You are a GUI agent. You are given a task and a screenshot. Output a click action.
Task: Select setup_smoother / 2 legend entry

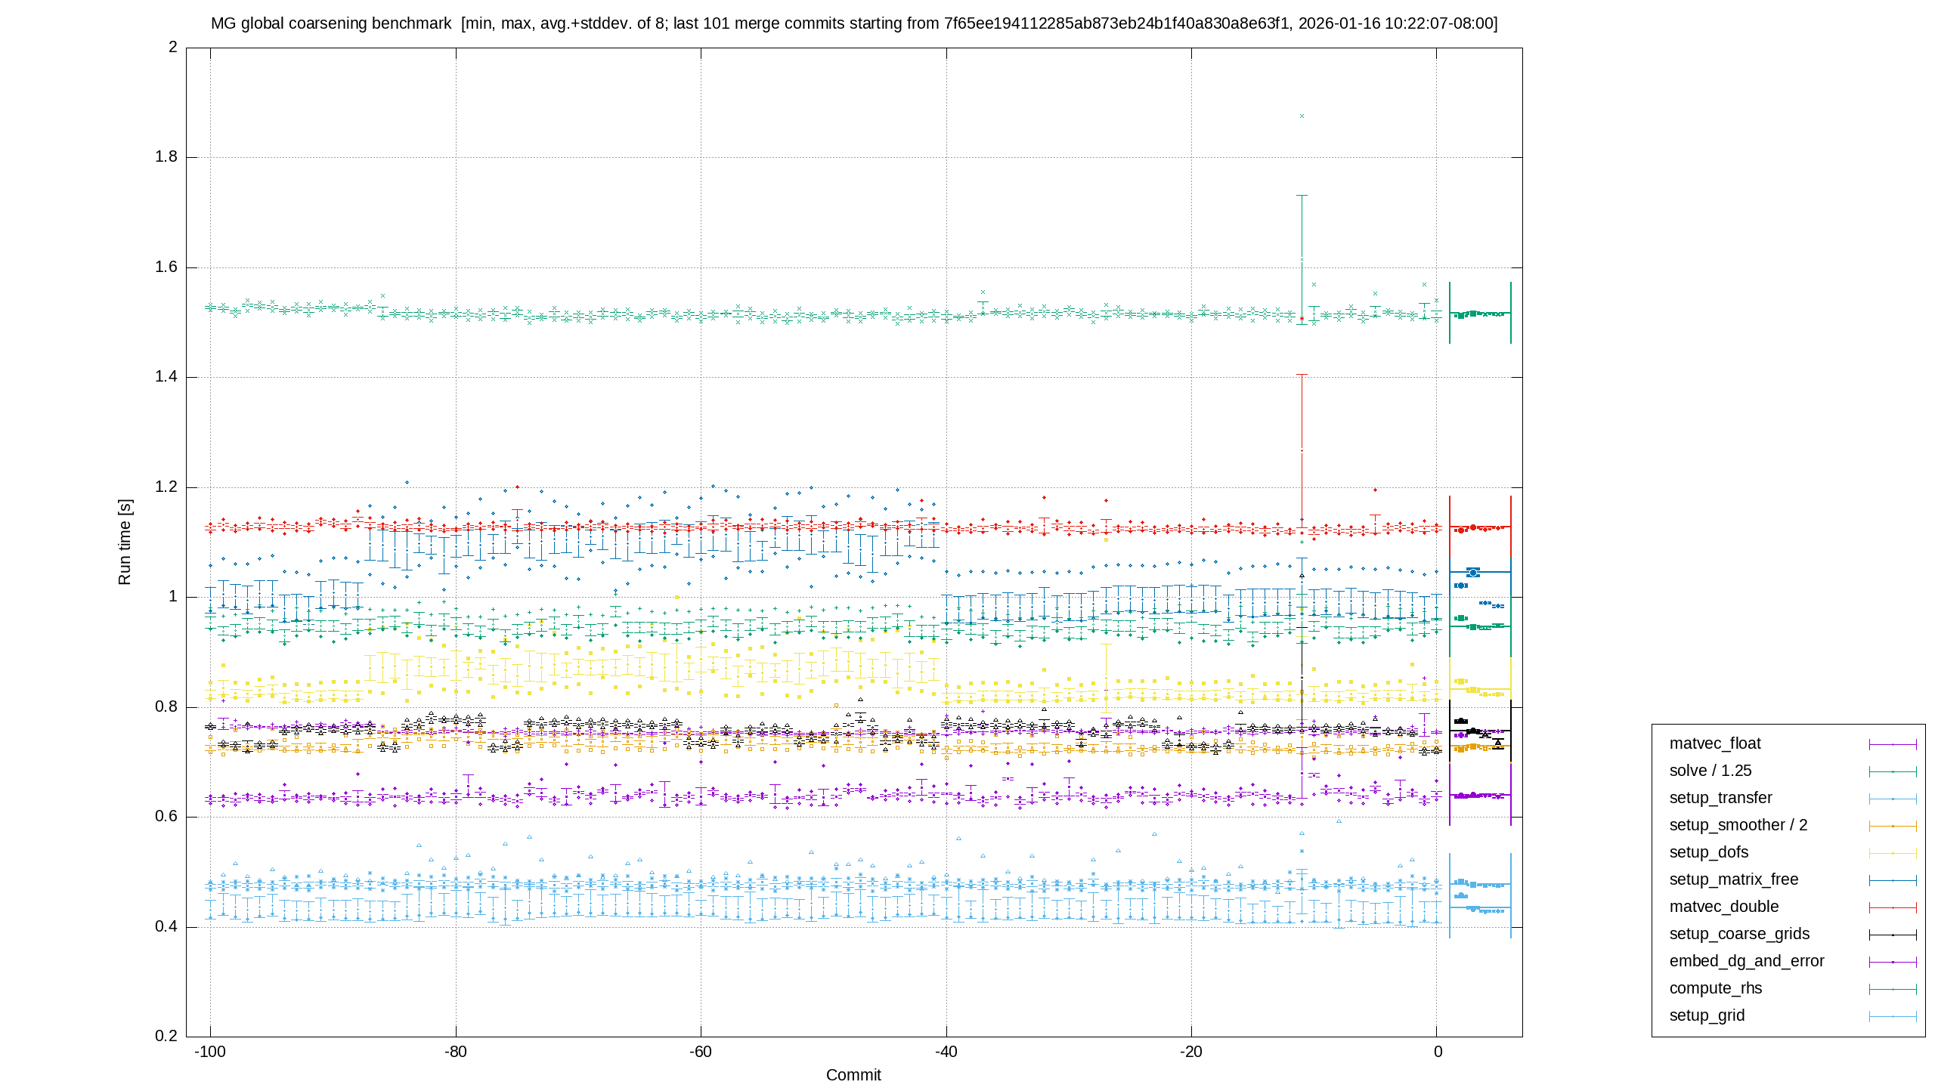(x=1793, y=825)
